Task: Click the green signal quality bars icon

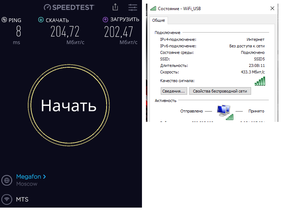Action: (259, 81)
